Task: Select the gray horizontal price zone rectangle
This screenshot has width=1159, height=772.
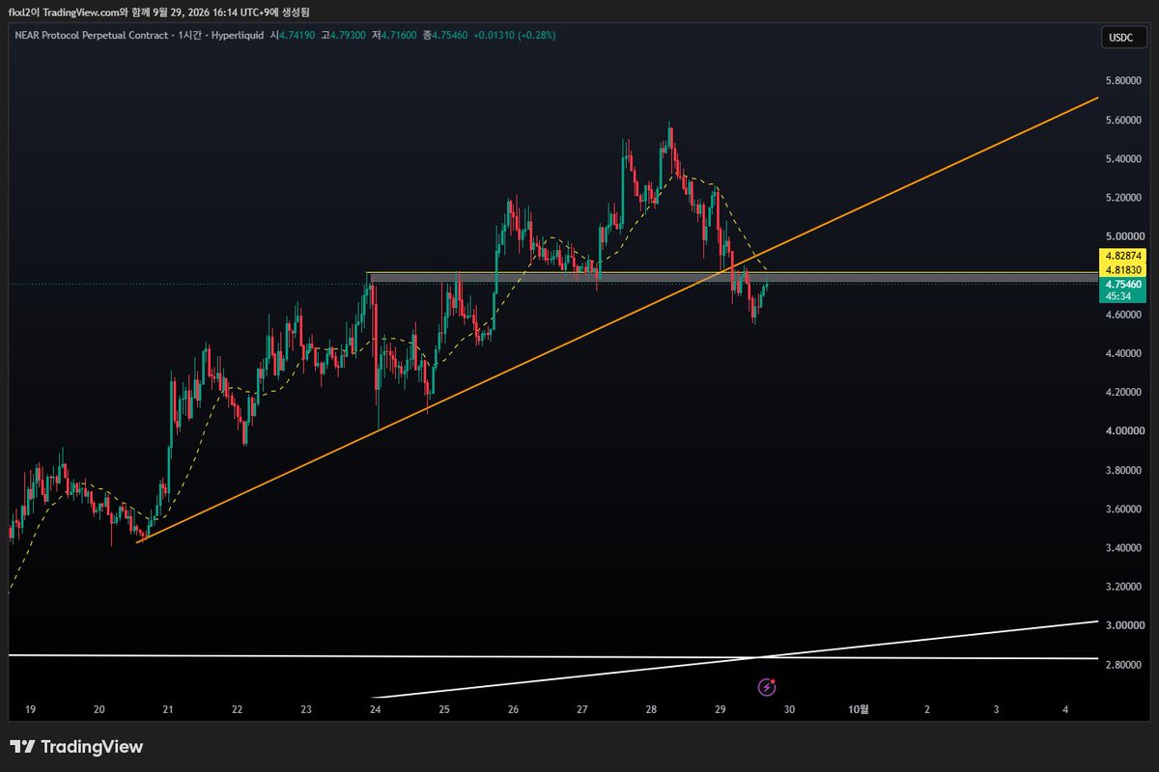Action: pos(732,277)
